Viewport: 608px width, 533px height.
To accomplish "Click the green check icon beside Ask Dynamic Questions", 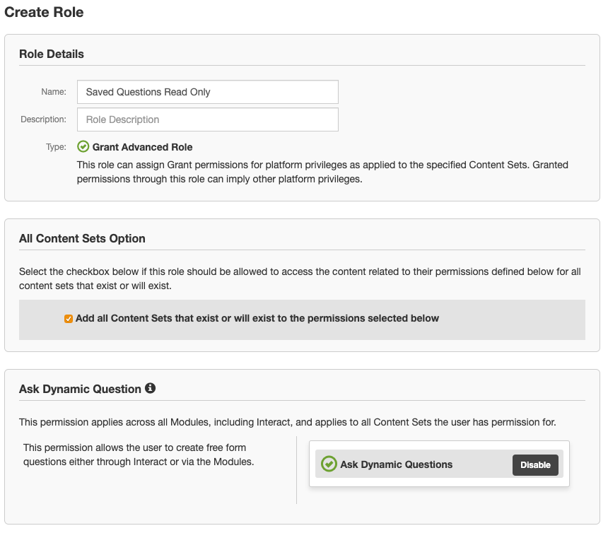I will pyautogui.click(x=329, y=464).
